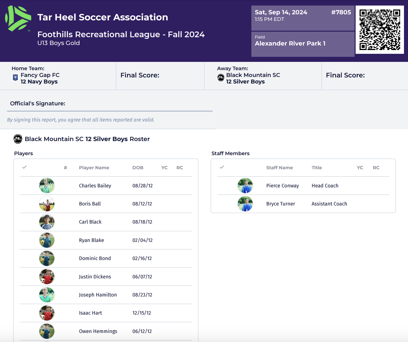Click the Alexander River Park 1 field name
408x342 pixels.
click(x=290, y=43)
